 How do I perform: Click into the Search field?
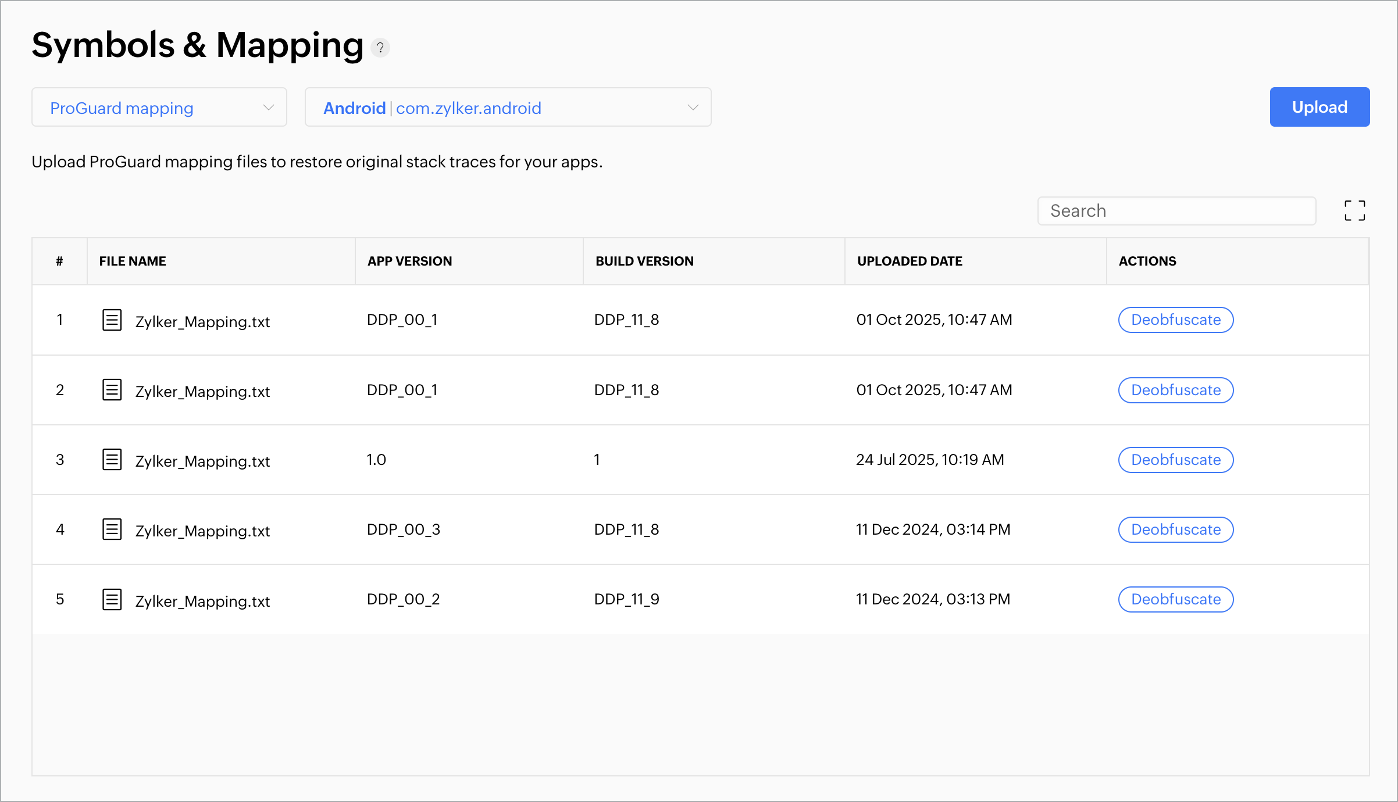(1176, 211)
